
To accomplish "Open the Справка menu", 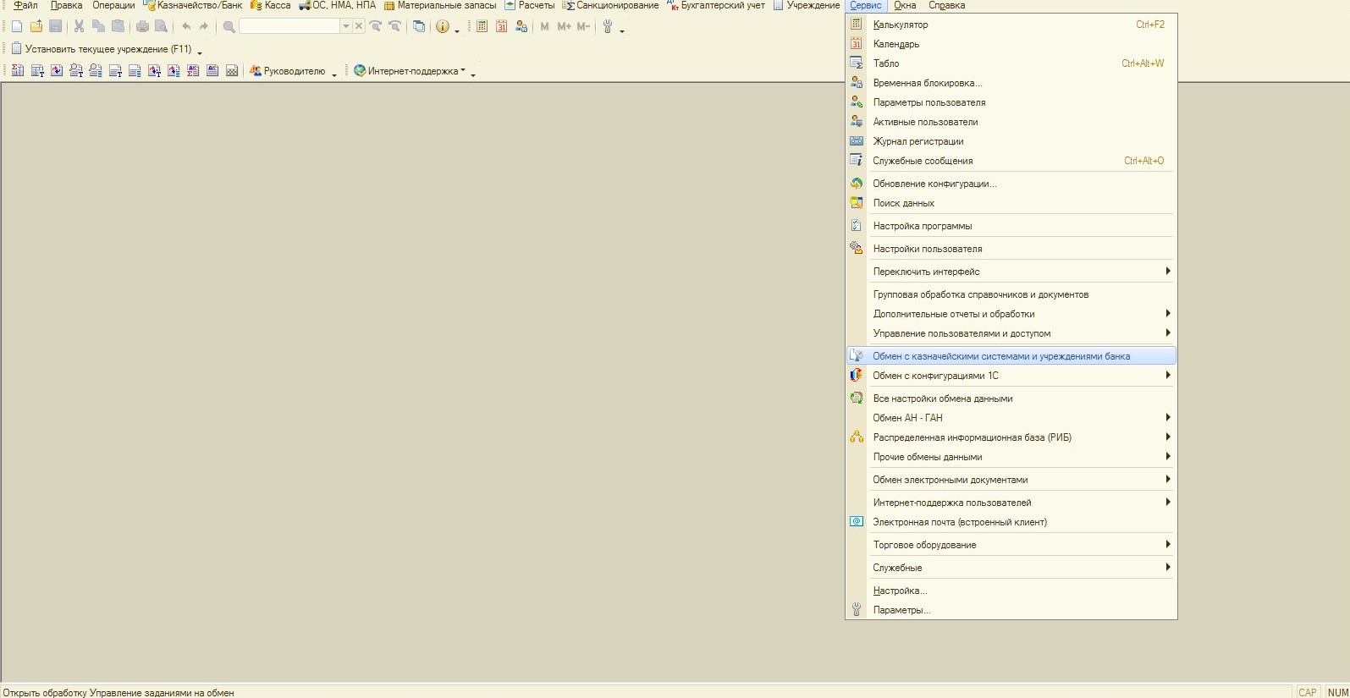I will [x=946, y=5].
